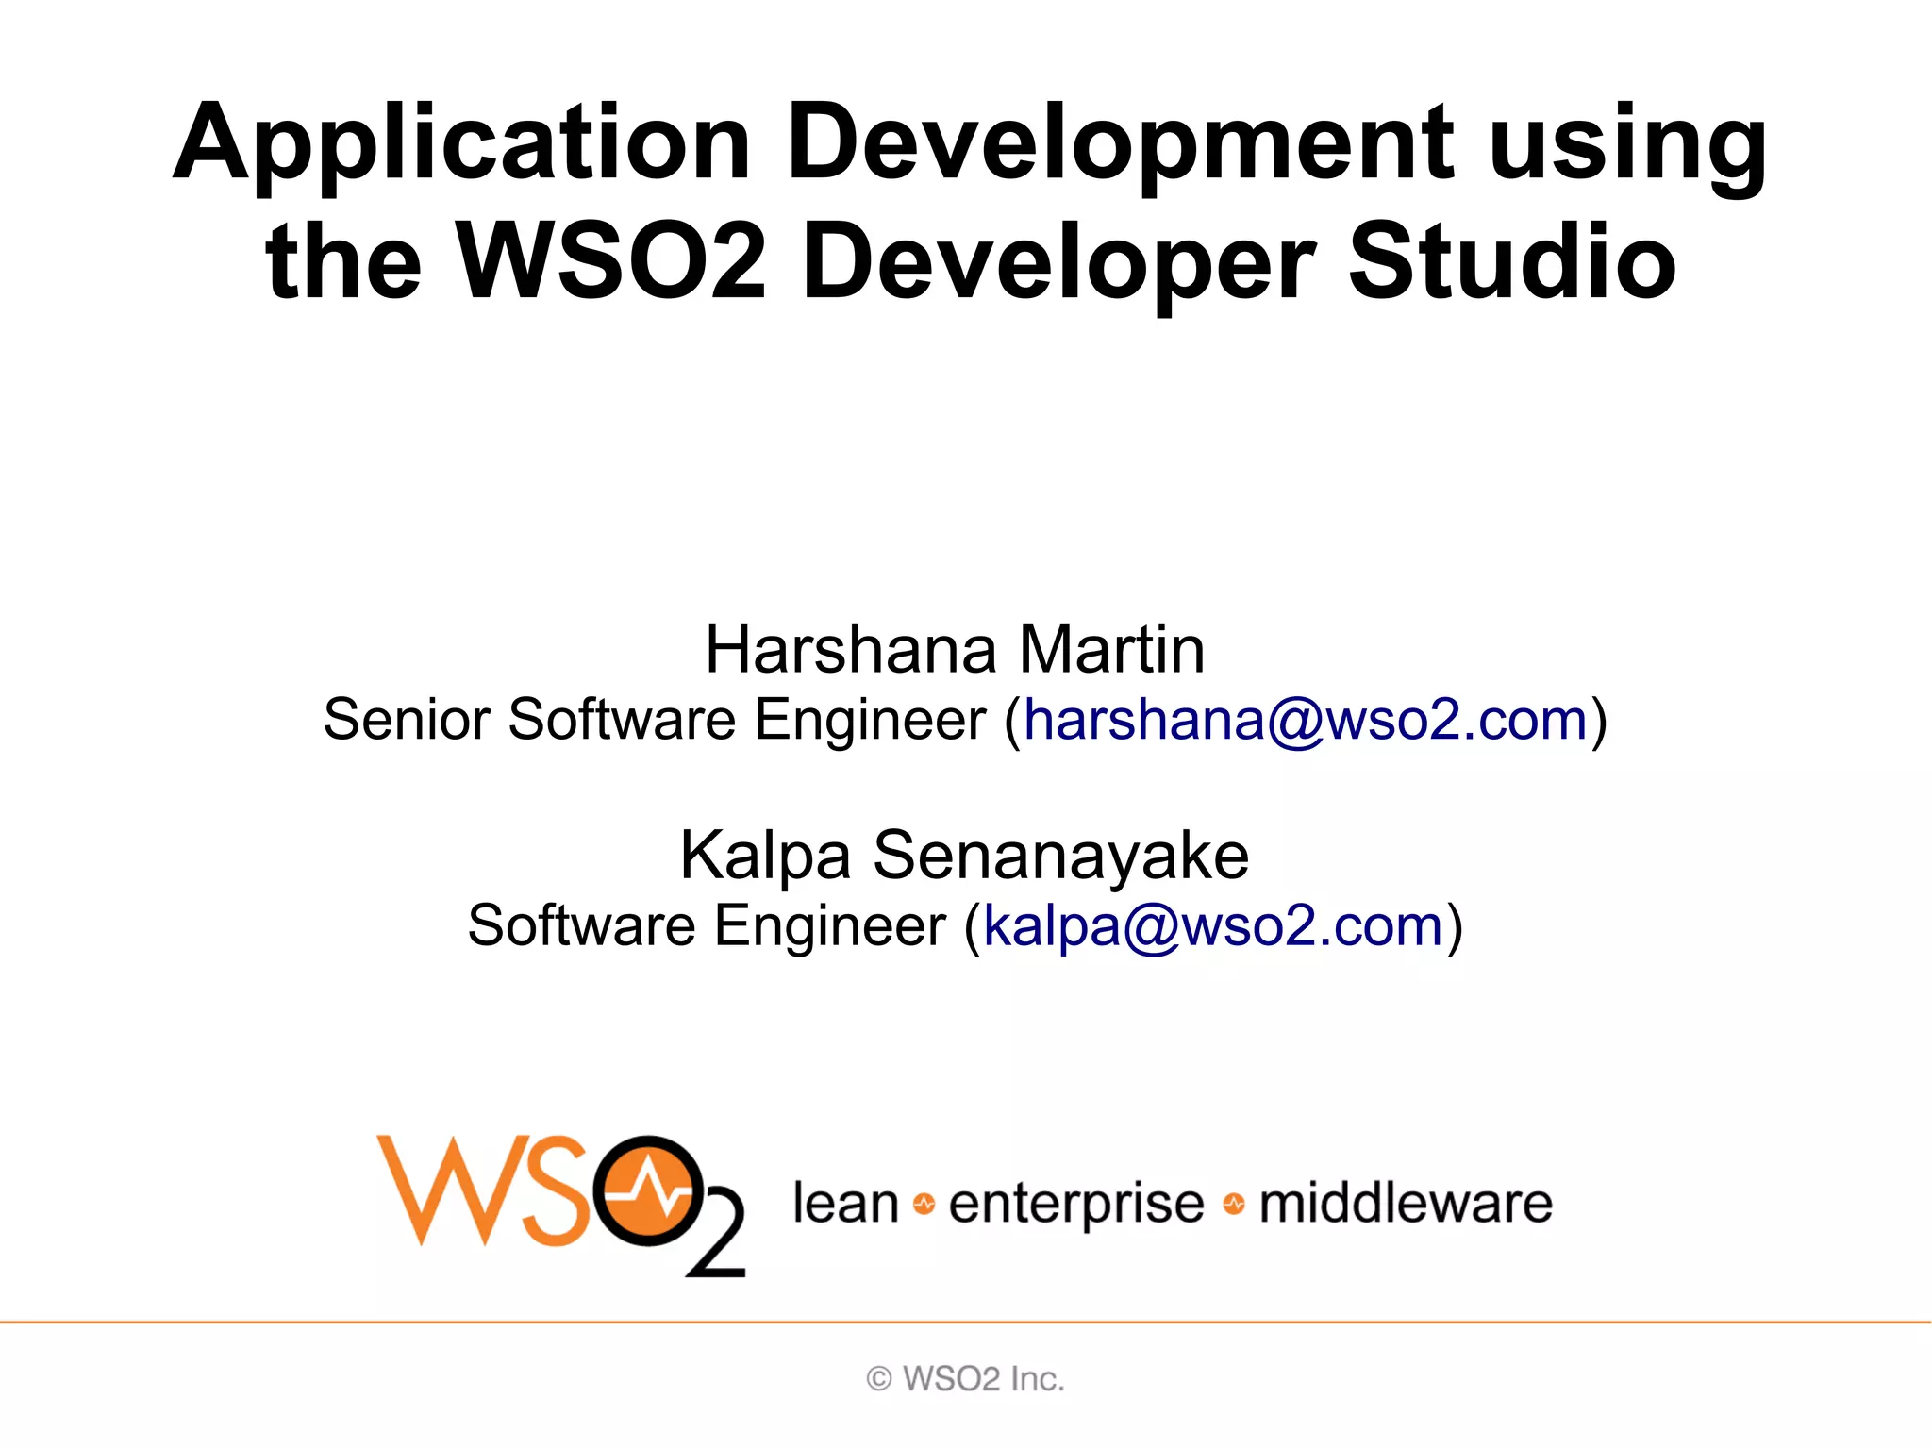Click the 'Application Development using' title line
This screenshot has height=1448, width=1932.
(970, 143)
